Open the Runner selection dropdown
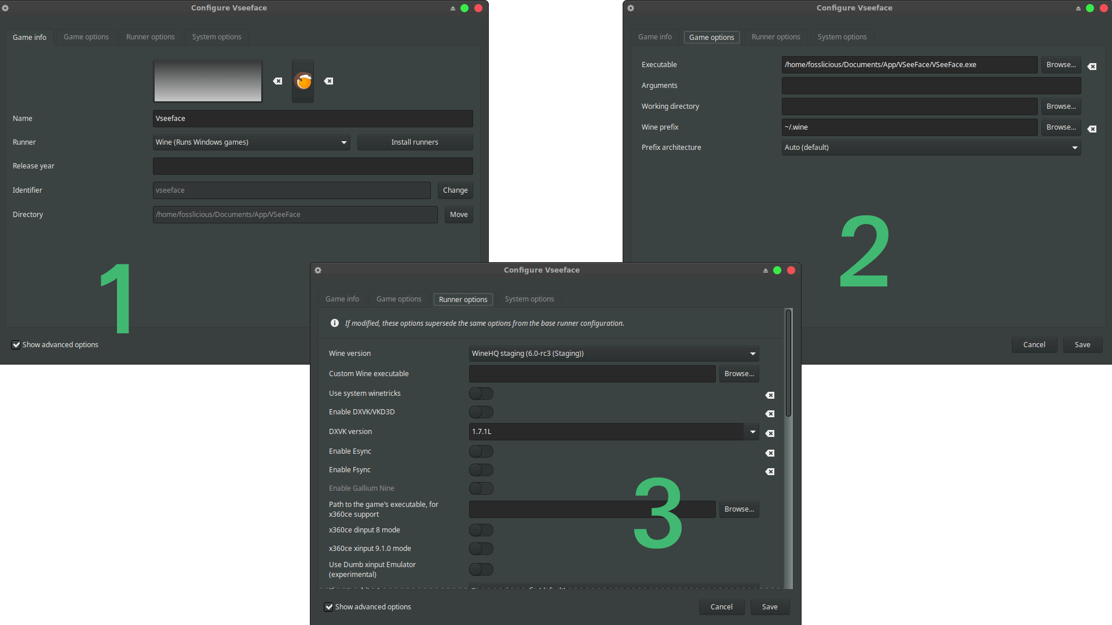The height and width of the screenshot is (625, 1112). (x=251, y=142)
